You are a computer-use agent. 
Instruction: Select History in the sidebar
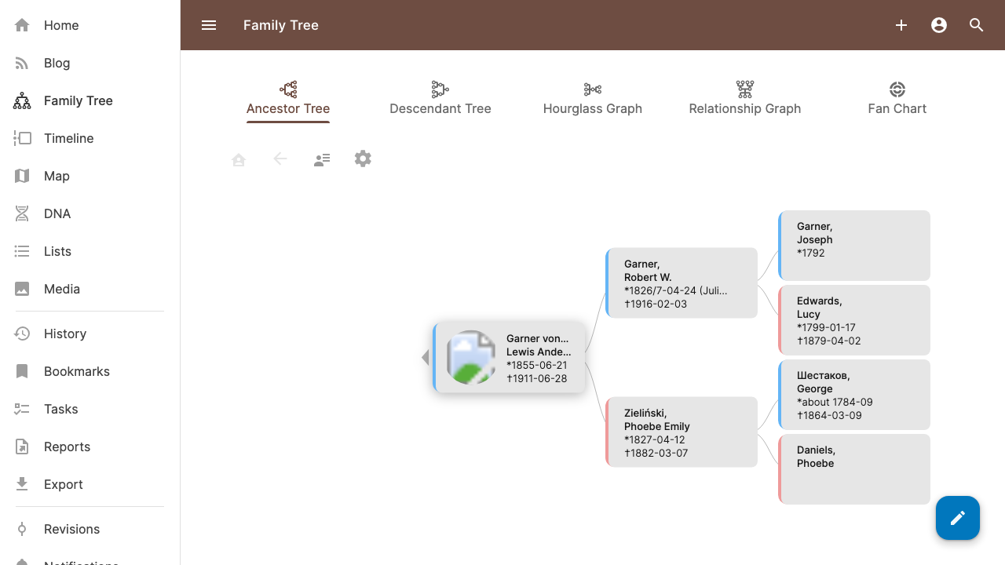(90, 334)
